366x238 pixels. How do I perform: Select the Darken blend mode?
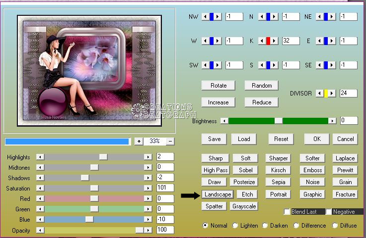click(265, 226)
